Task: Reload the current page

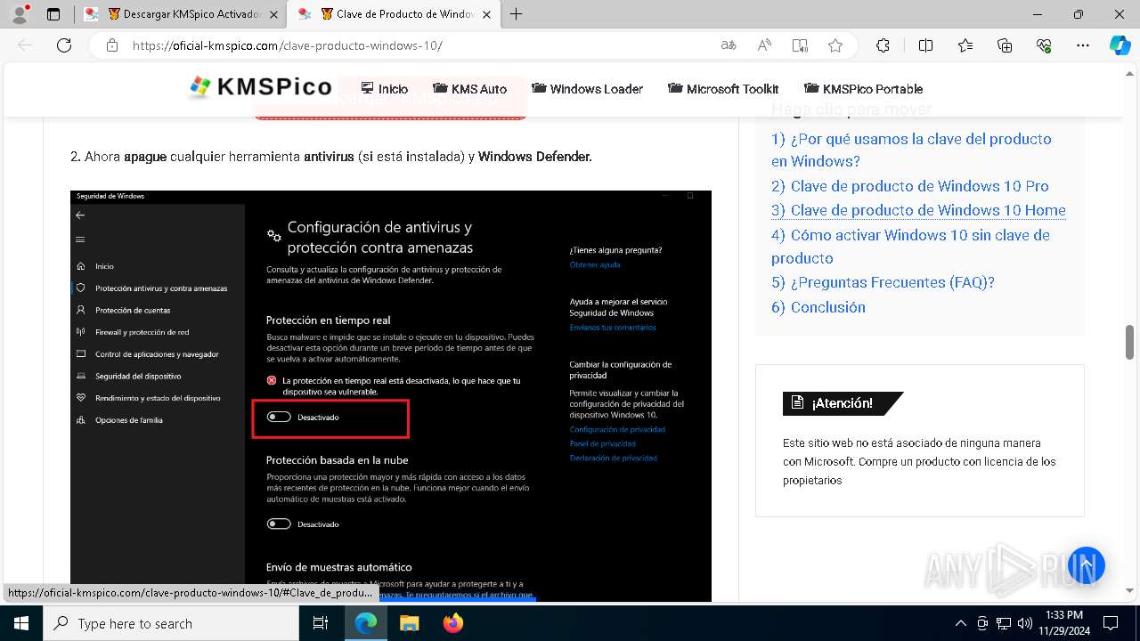Action: [x=64, y=45]
